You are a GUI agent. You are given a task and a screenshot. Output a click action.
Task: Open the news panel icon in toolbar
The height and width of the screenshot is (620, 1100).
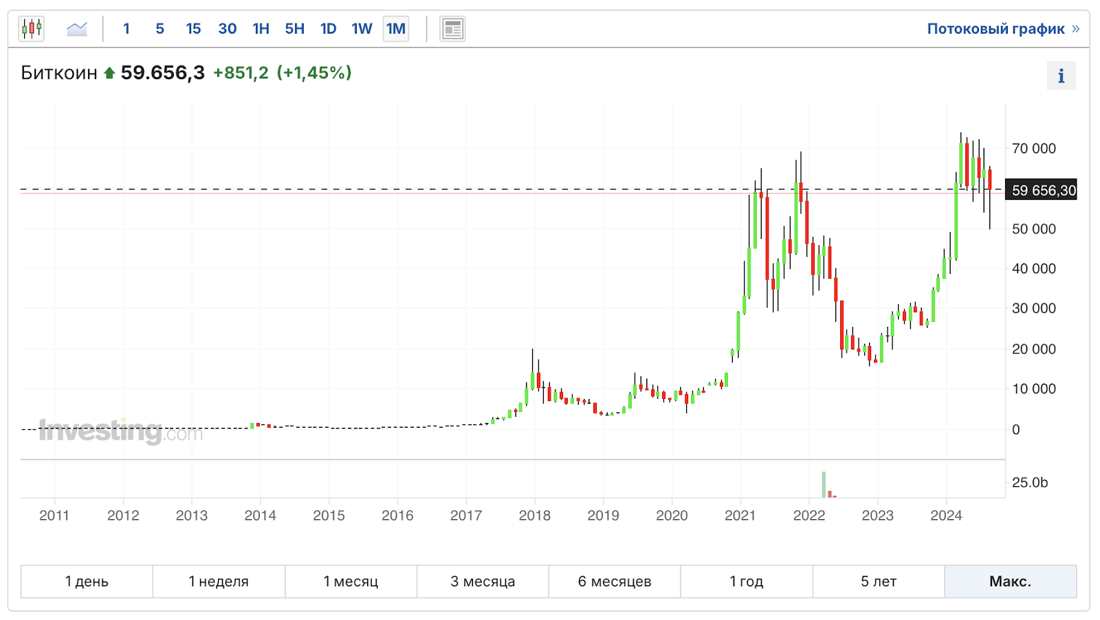click(452, 29)
